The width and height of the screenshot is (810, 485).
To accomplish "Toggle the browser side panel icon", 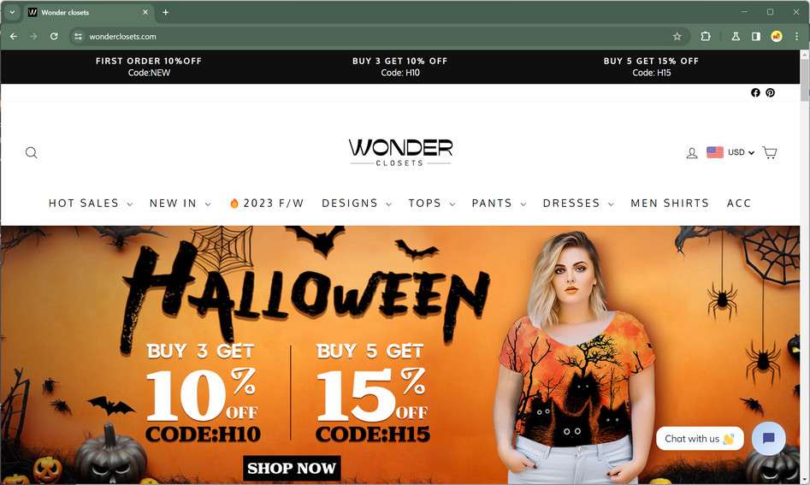I will (x=756, y=36).
